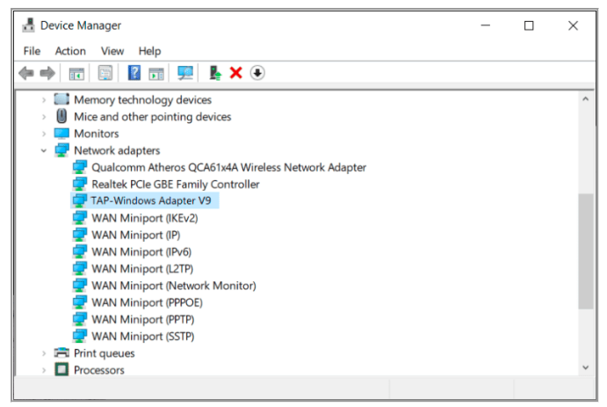Minimize the Device Manager window

pos(486,25)
